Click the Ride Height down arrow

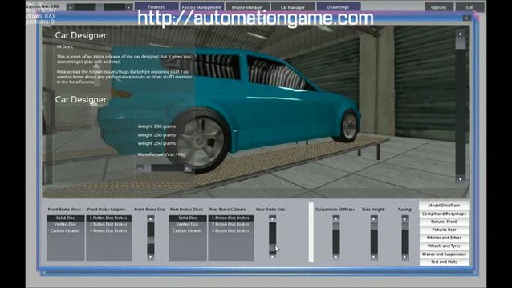click(374, 257)
